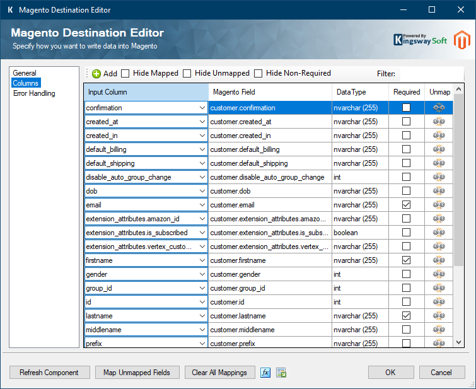Toggle Required checkbox for customer.lastname
The image size is (476, 389).
point(406,316)
